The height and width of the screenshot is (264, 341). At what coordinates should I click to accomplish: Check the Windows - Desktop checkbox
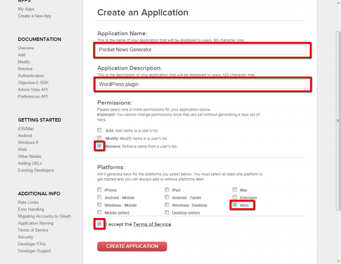(x=167, y=205)
